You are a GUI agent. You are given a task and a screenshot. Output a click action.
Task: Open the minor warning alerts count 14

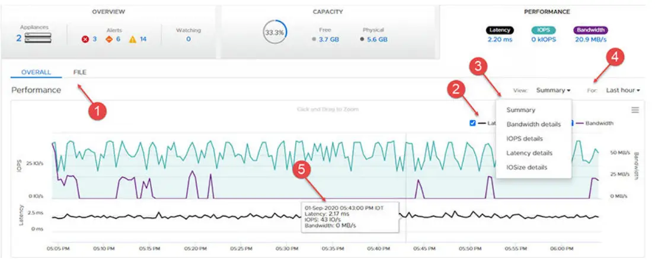pyautogui.click(x=143, y=40)
